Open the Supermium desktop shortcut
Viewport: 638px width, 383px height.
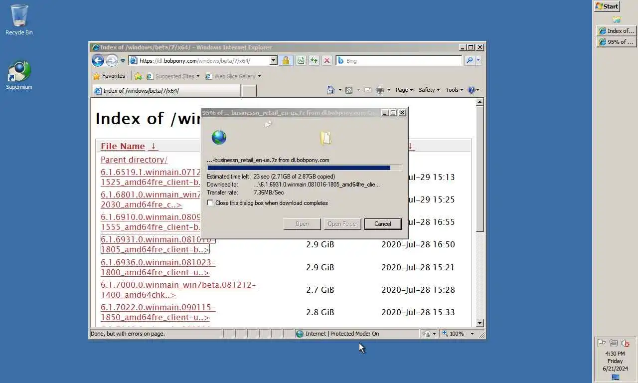pos(19,75)
